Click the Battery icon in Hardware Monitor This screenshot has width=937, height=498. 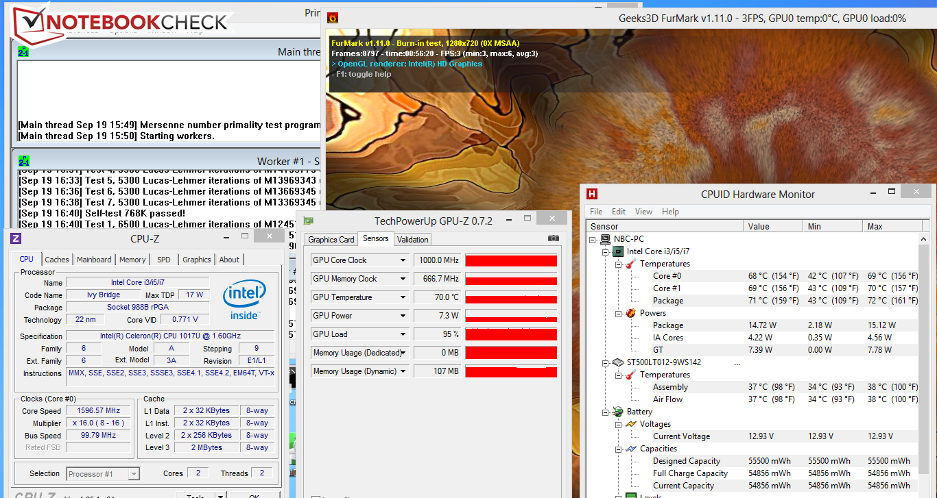point(618,412)
